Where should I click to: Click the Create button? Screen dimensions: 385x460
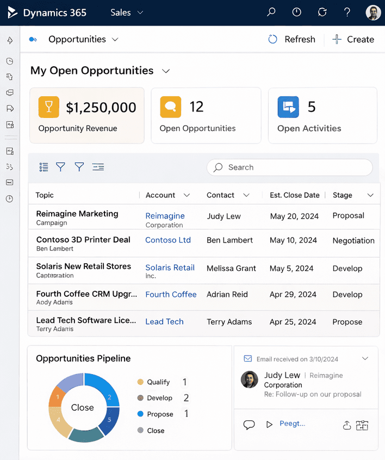click(x=353, y=39)
